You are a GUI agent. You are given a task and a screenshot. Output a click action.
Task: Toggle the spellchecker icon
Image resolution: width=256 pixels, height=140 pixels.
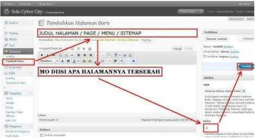(x=116, y=55)
